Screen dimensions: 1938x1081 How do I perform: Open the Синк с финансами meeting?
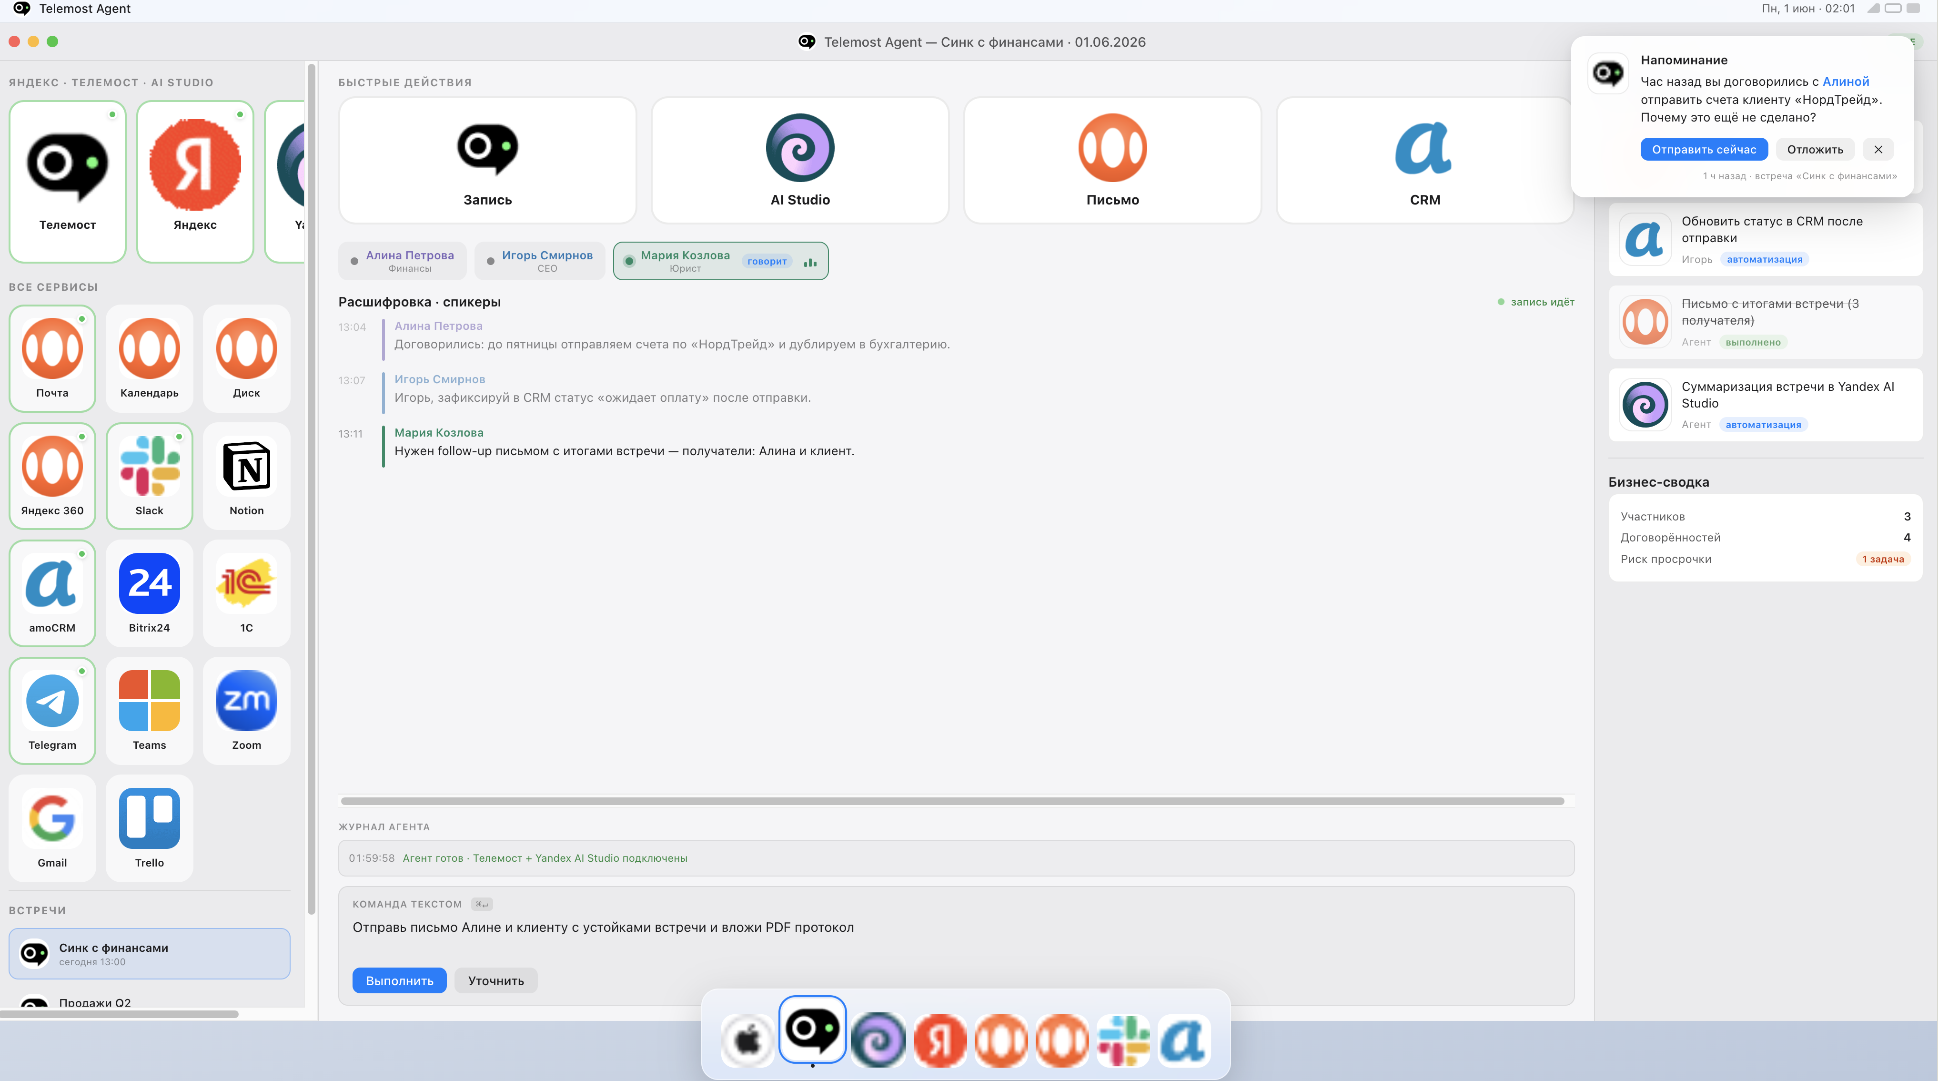click(x=149, y=953)
